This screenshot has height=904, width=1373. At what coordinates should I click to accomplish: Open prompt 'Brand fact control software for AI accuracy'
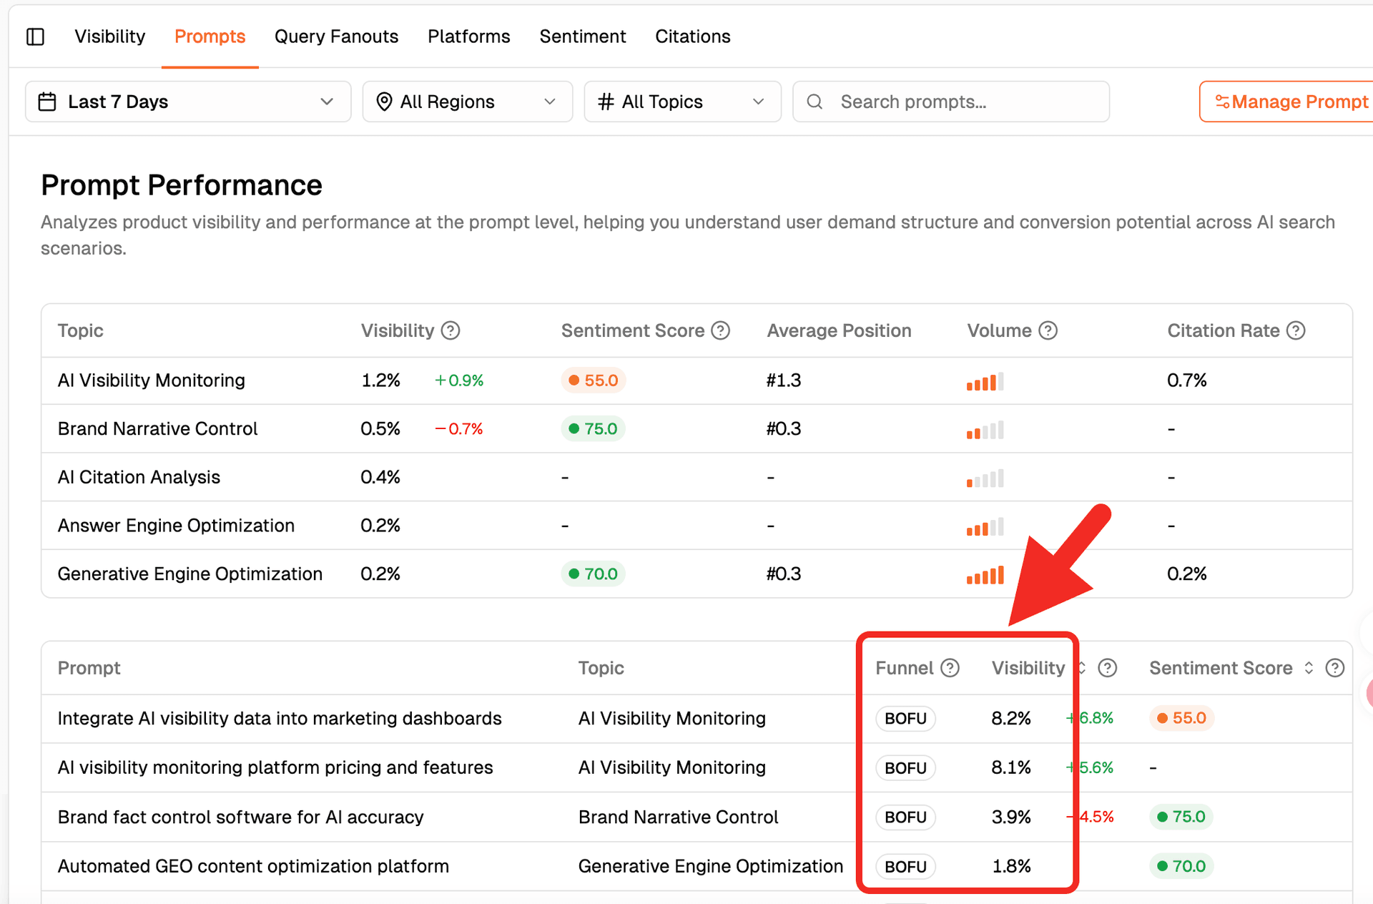[x=240, y=817]
